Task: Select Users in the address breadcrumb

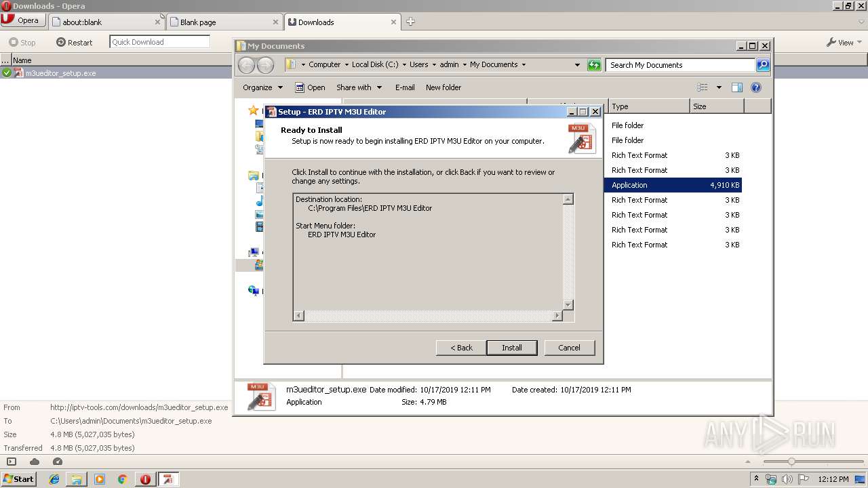Action: click(x=418, y=64)
